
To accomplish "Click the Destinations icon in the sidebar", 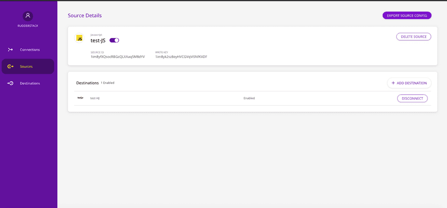I will pyautogui.click(x=10, y=84).
